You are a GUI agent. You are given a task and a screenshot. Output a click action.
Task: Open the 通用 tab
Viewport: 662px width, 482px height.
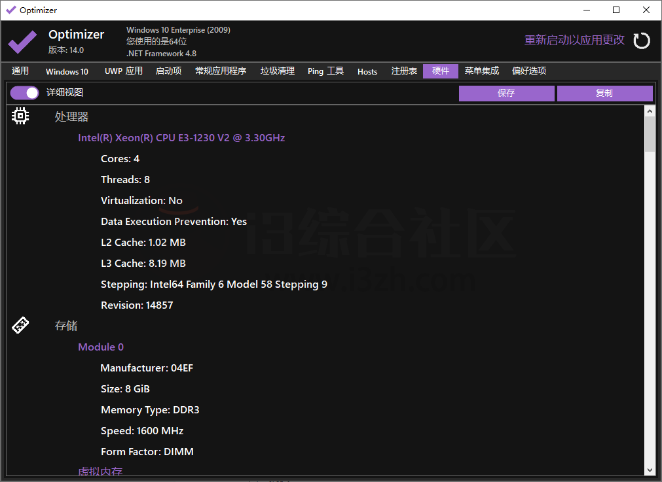[x=20, y=71]
